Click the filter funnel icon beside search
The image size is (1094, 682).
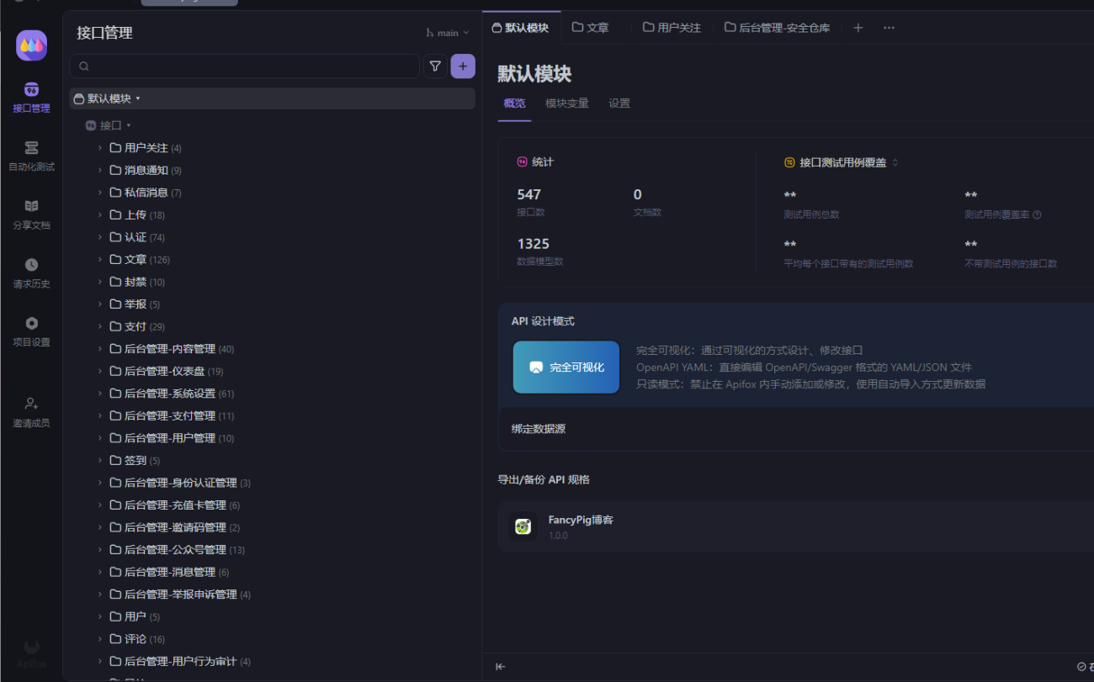[x=435, y=66]
